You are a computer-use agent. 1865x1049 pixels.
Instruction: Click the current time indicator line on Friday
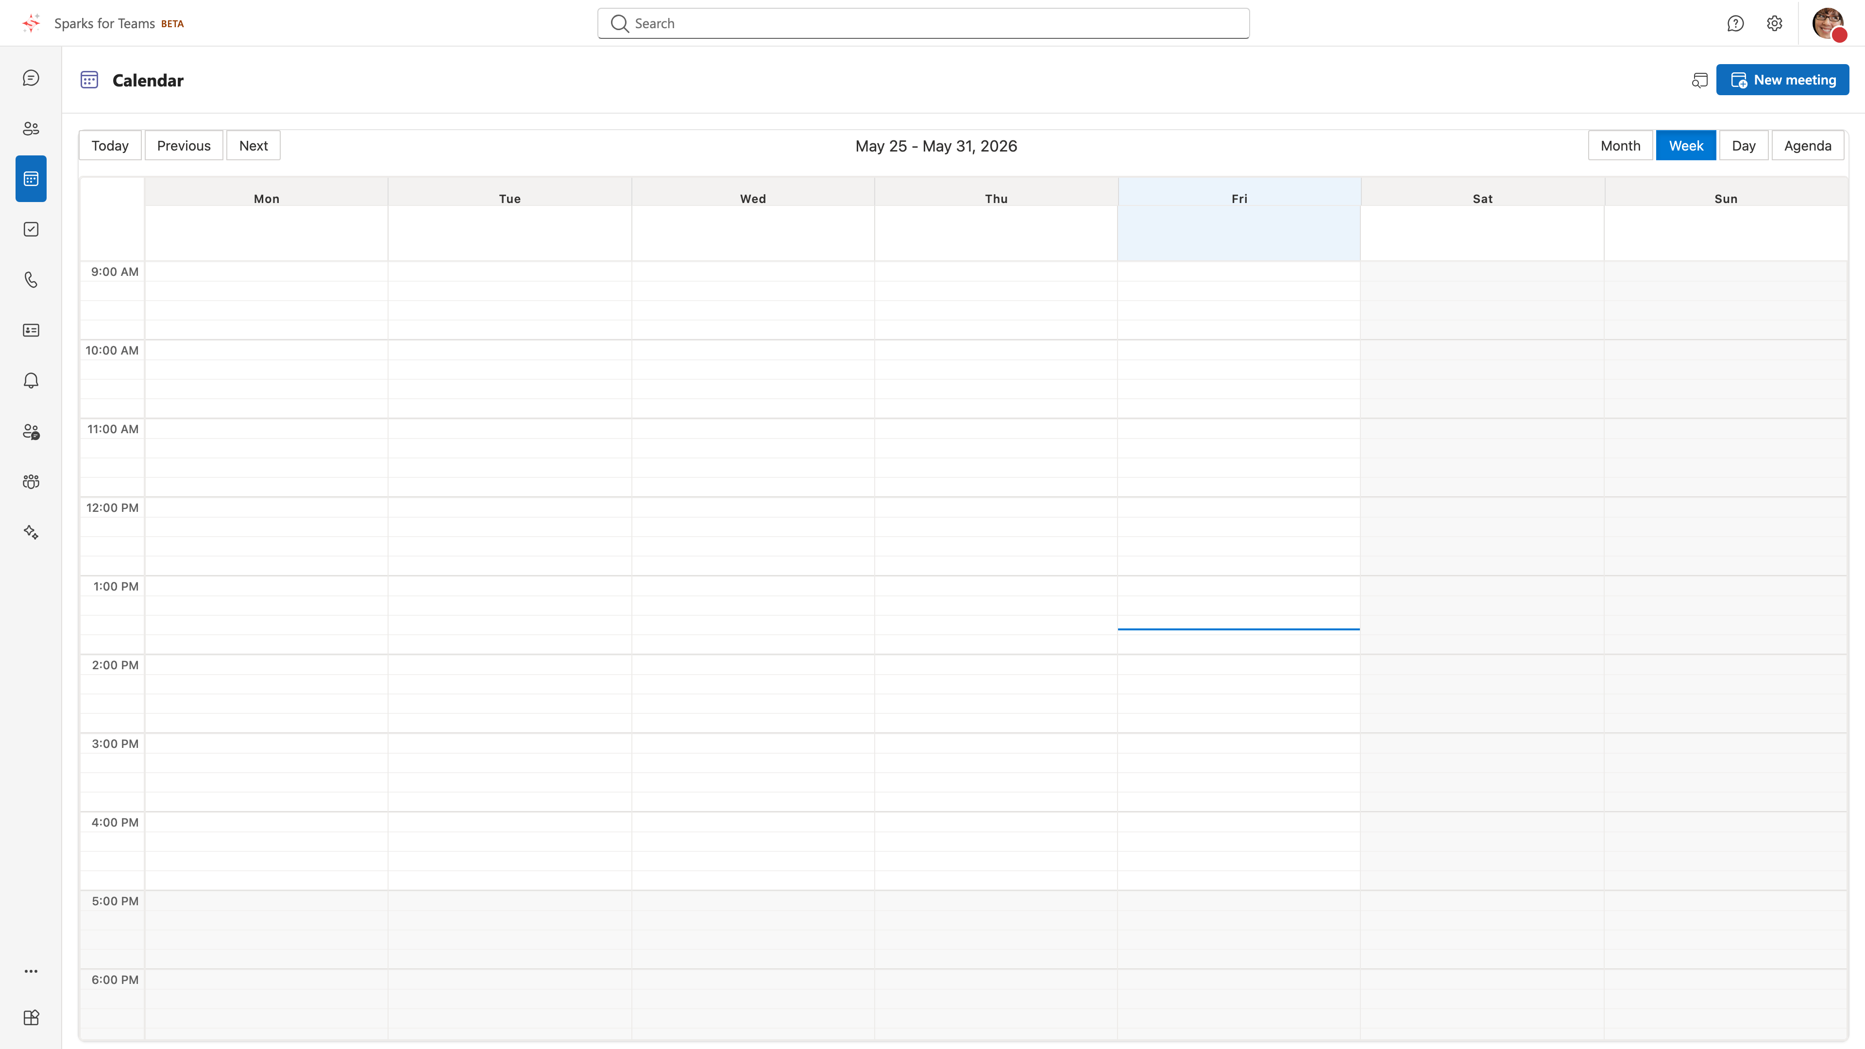tap(1239, 629)
